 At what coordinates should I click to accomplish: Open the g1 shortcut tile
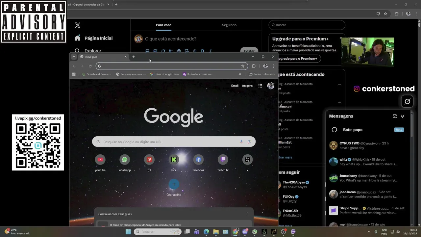(149, 164)
